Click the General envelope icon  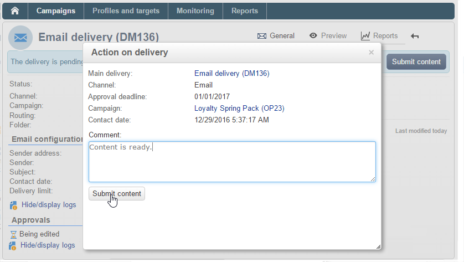click(261, 36)
